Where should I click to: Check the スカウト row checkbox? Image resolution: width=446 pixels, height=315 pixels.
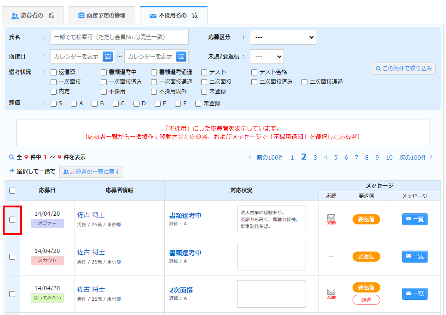click(x=12, y=257)
